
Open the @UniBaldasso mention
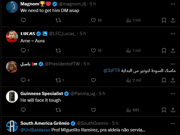click(35, 130)
